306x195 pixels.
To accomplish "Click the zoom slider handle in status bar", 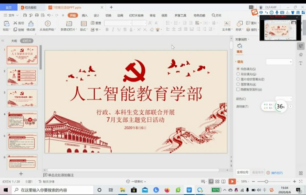I will [x=266, y=182].
